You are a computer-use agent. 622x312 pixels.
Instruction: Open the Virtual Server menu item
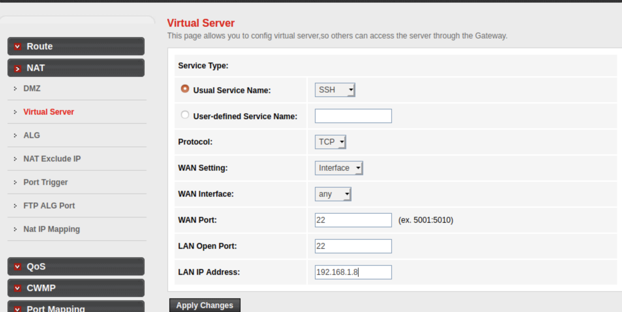[x=49, y=112]
